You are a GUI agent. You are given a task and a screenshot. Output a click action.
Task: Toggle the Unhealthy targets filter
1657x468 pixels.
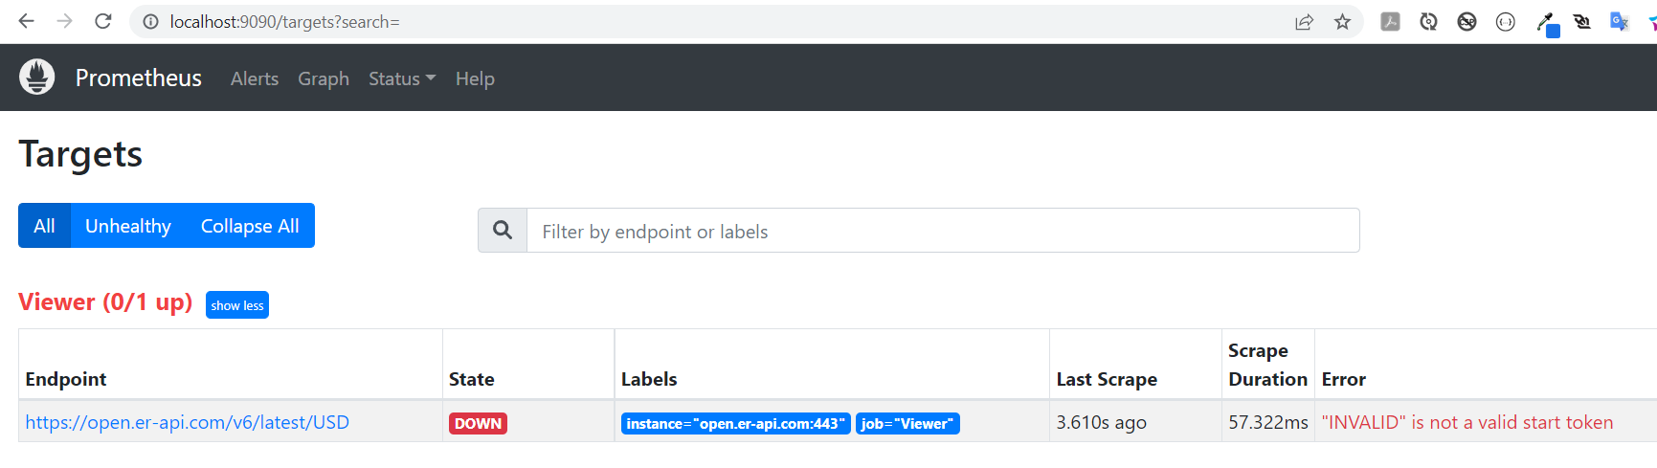(x=128, y=226)
